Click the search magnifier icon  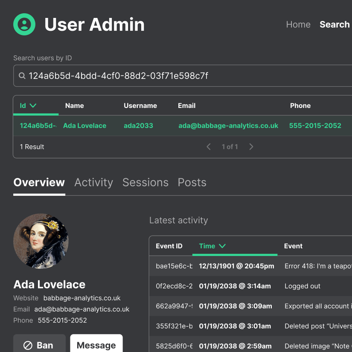[x=22, y=76]
